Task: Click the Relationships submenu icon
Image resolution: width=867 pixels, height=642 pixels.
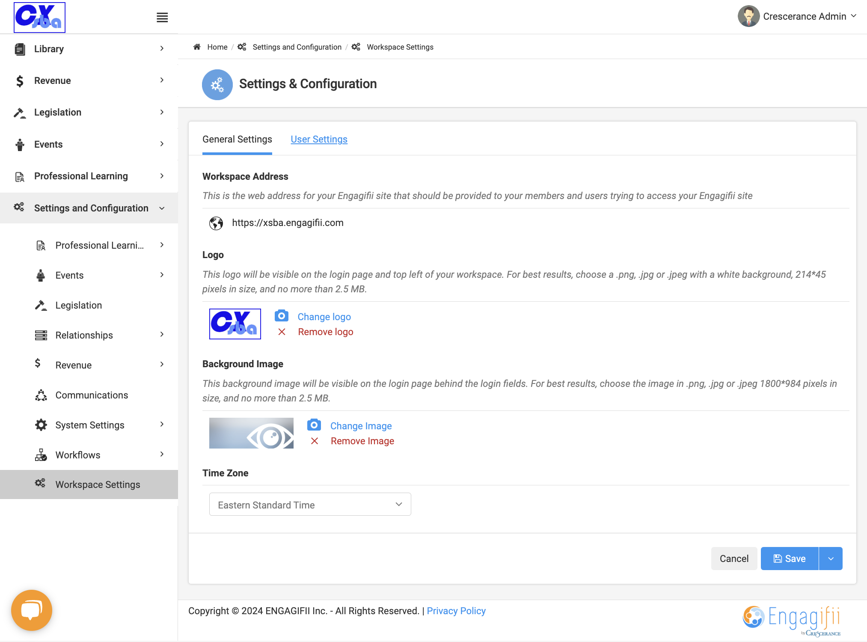Action: click(41, 335)
